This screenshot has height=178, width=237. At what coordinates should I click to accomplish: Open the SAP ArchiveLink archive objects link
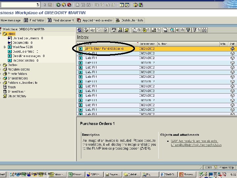pyautogui.click(x=196, y=143)
